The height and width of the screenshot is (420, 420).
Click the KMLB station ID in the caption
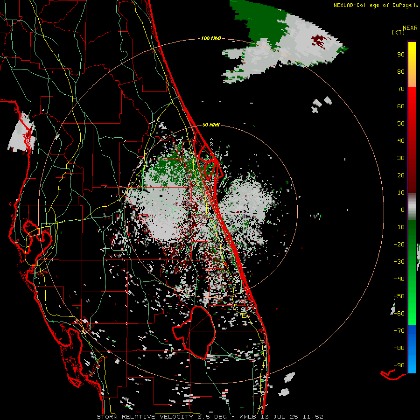(x=248, y=417)
